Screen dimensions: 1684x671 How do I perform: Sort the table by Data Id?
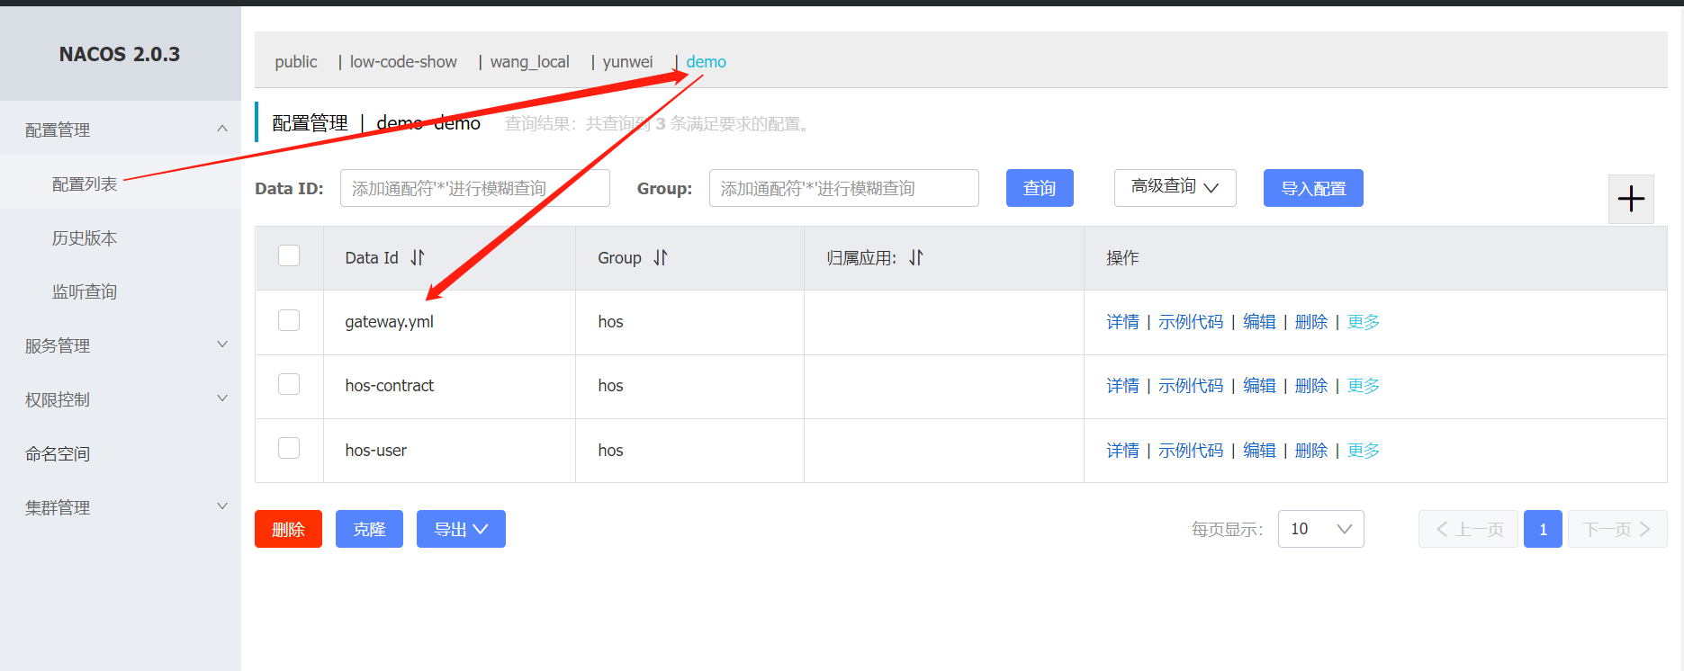418,258
